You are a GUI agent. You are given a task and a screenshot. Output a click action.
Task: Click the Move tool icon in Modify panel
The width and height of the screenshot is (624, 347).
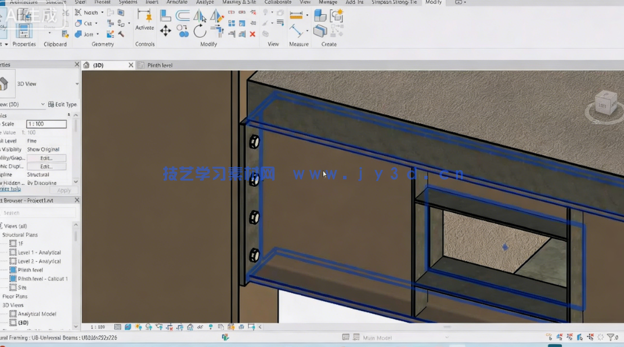[x=165, y=31]
